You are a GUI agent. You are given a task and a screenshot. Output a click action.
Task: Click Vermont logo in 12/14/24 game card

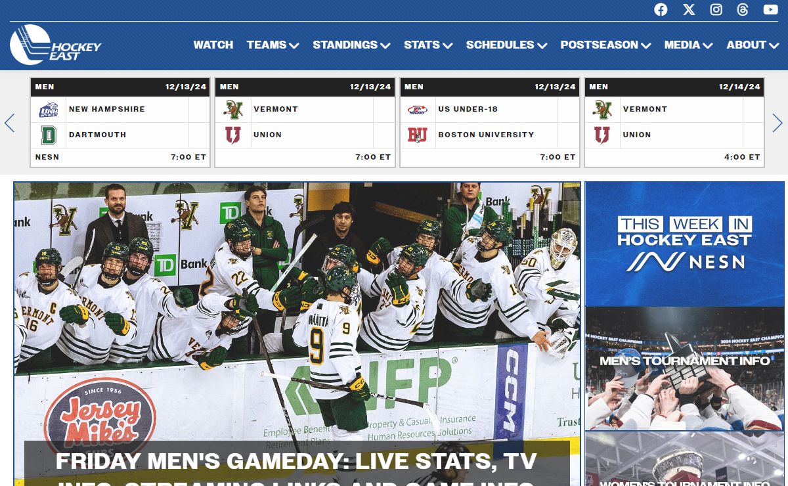tap(602, 110)
